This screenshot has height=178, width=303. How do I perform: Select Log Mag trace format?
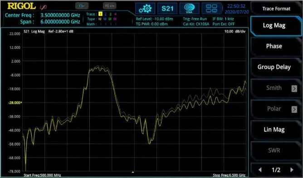[x=276, y=26]
